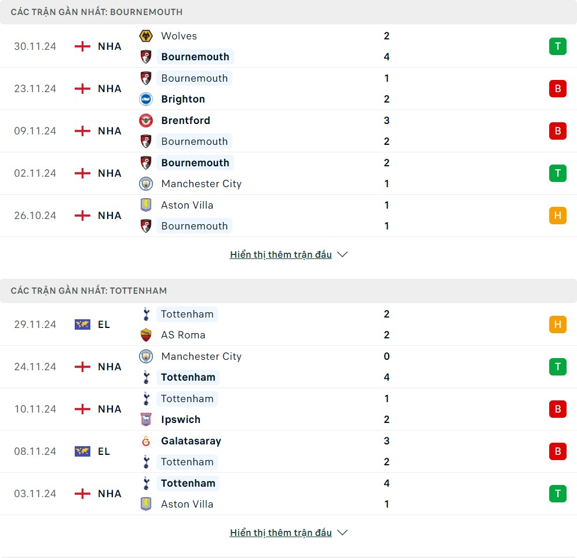Open the Ipswich team name link
This screenshot has height=558, width=577.
click(x=181, y=420)
